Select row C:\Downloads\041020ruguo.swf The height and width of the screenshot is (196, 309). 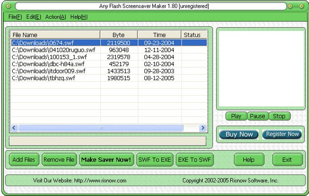click(x=109, y=50)
